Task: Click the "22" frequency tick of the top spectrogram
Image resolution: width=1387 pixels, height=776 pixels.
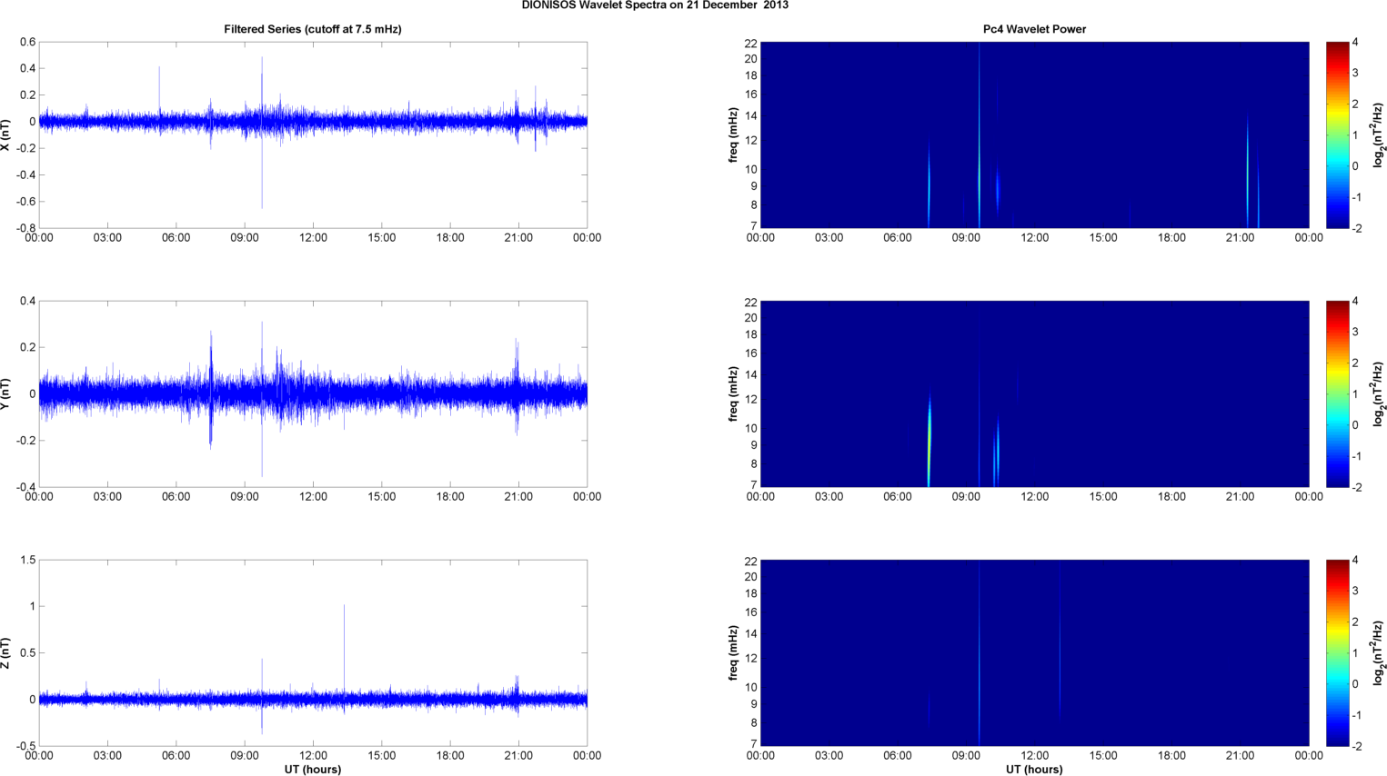Action: 750,43
